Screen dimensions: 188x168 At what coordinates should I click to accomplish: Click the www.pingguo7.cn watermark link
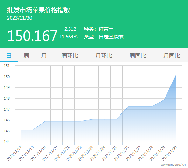[173, 164]
